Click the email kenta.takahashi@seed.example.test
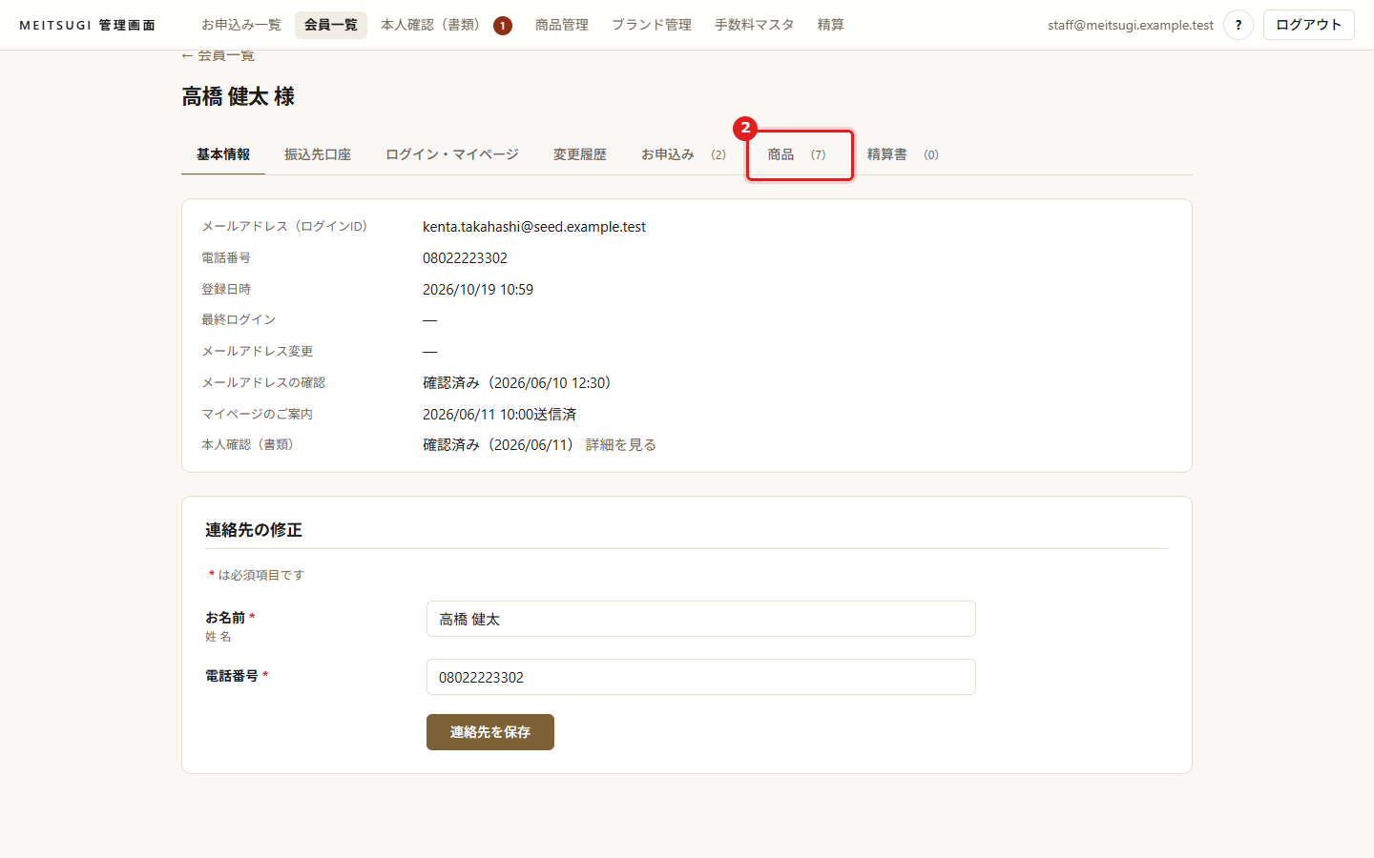Screen dimensions: 1374x858 pos(534,227)
